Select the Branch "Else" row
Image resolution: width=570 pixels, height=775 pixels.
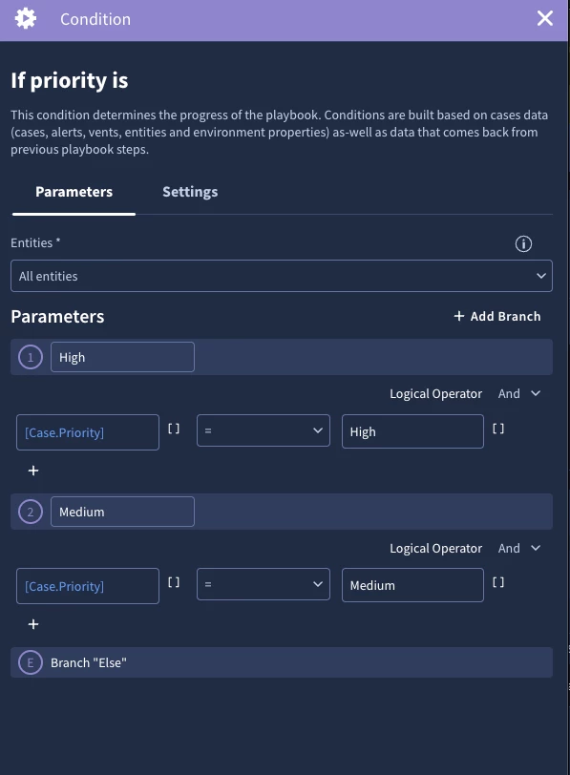pos(282,662)
